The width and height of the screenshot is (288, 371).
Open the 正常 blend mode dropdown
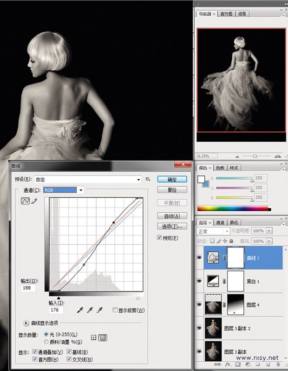(213, 231)
